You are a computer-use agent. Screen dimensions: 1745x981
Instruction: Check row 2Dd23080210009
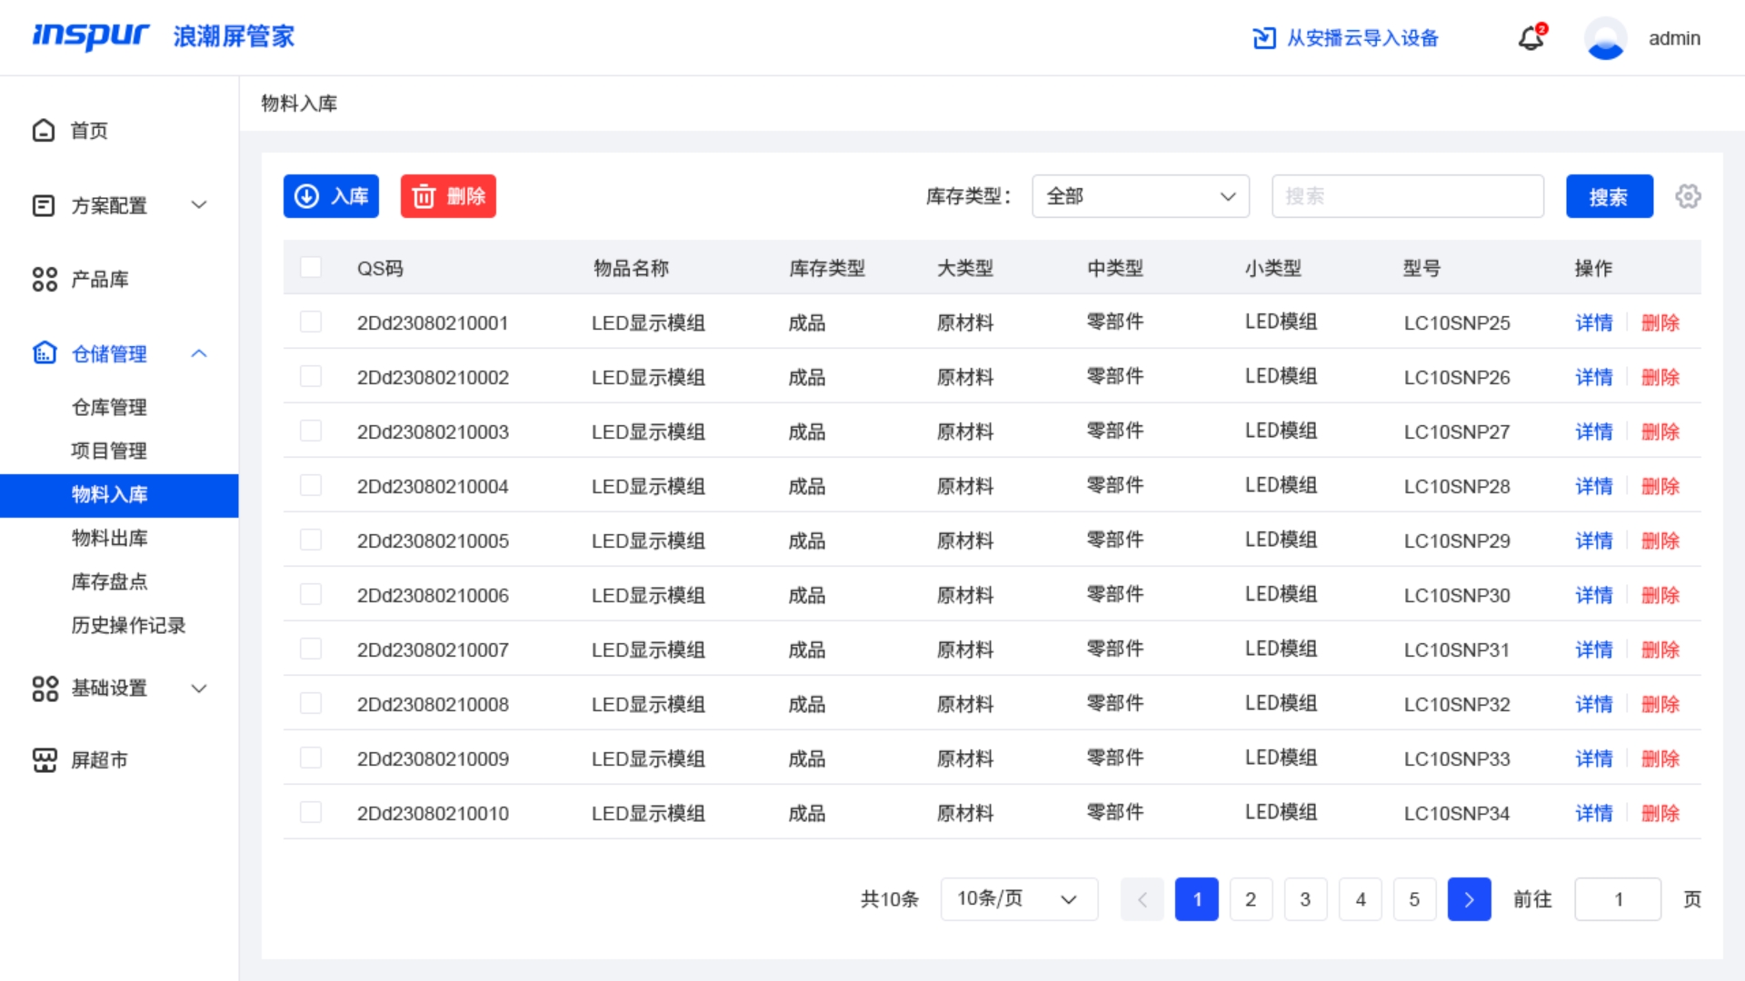pyautogui.click(x=311, y=758)
